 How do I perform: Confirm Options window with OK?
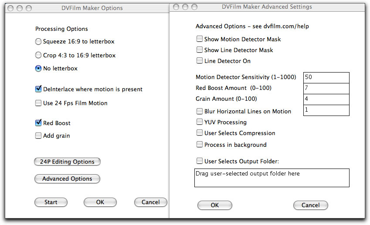tap(100, 202)
